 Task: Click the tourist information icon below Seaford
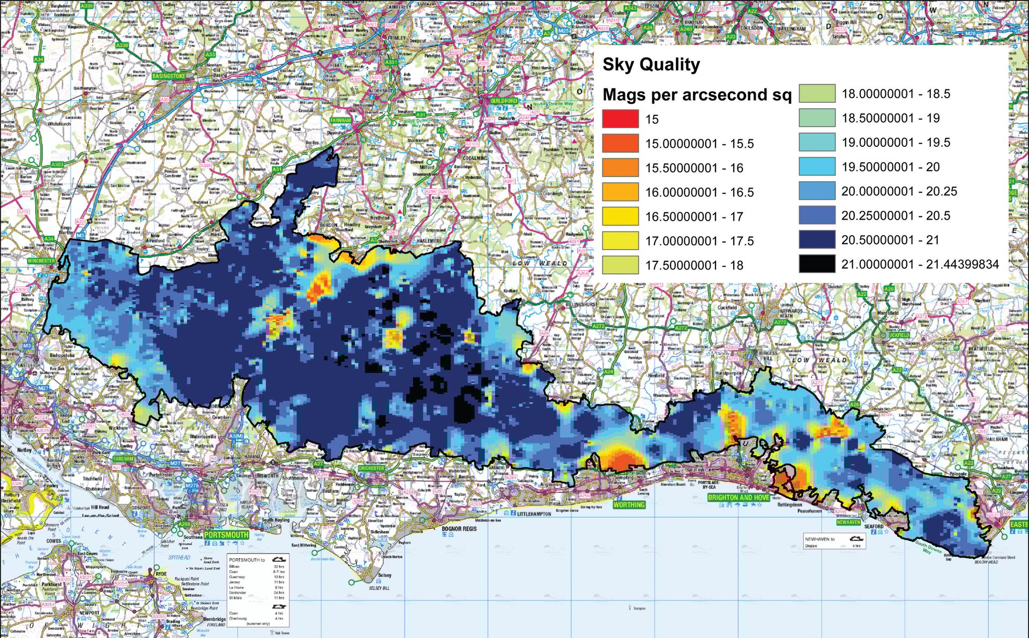[x=874, y=532]
